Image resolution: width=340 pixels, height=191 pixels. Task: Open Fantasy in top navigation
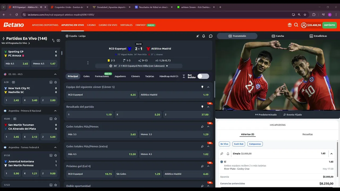click(141, 25)
